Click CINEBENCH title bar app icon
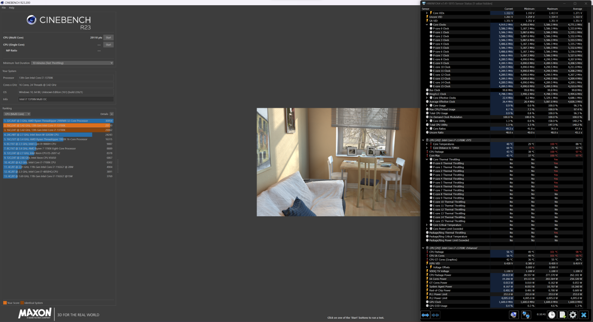593x322 pixels. [3, 3]
